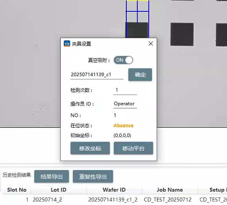
Task: Click the 检测次数 input field
Action: [x=125, y=90]
